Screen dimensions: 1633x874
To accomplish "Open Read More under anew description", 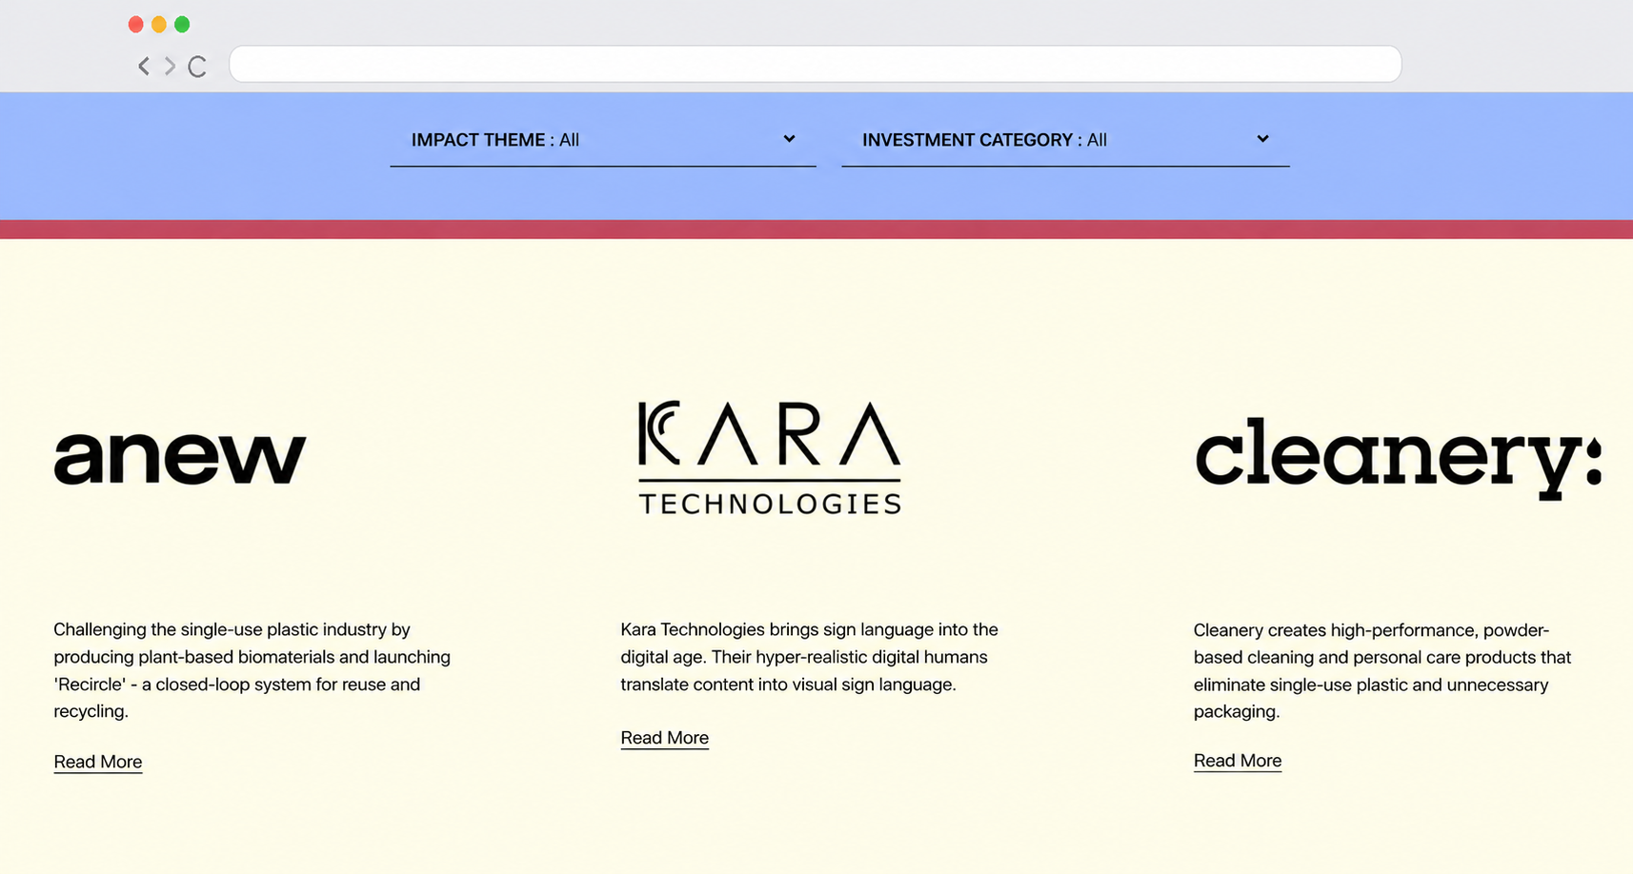I will pyautogui.click(x=98, y=762).
